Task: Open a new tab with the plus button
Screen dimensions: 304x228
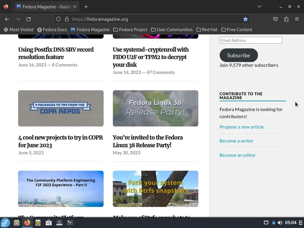Action: coord(86,7)
